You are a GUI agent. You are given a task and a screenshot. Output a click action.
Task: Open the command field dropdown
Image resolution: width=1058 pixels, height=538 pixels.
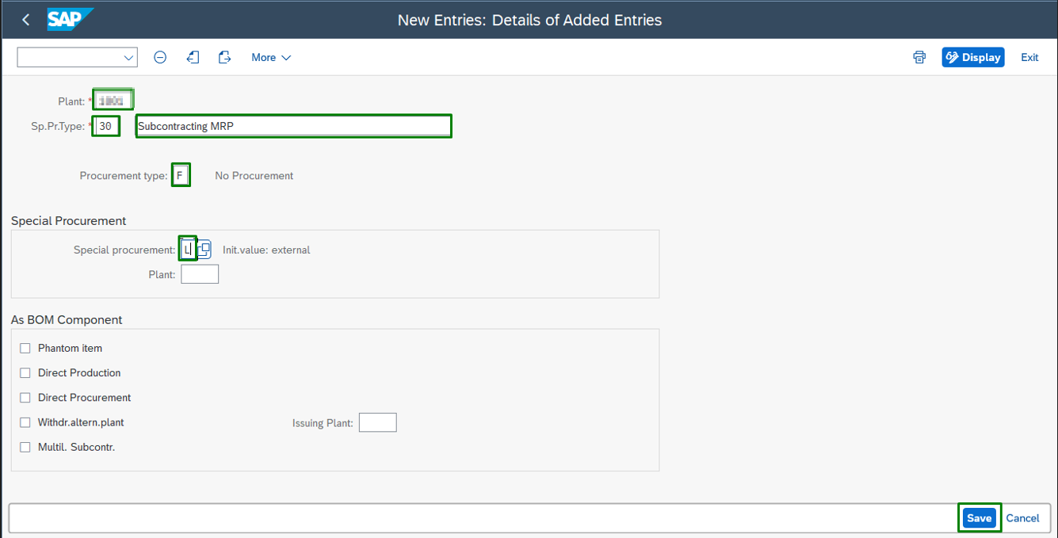128,58
